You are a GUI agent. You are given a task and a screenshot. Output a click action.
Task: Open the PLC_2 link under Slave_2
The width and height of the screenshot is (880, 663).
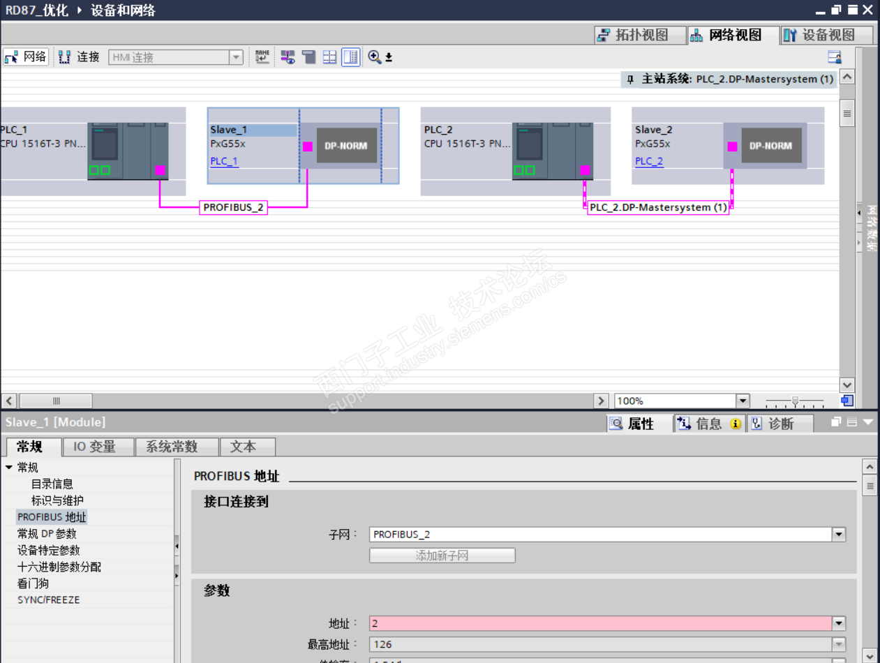(x=649, y=161)
